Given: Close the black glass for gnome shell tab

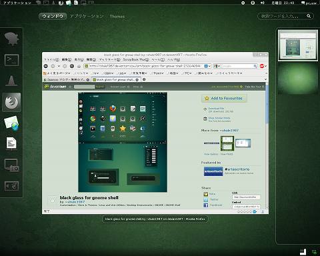Looking at the screenshot, I should 137,79.
